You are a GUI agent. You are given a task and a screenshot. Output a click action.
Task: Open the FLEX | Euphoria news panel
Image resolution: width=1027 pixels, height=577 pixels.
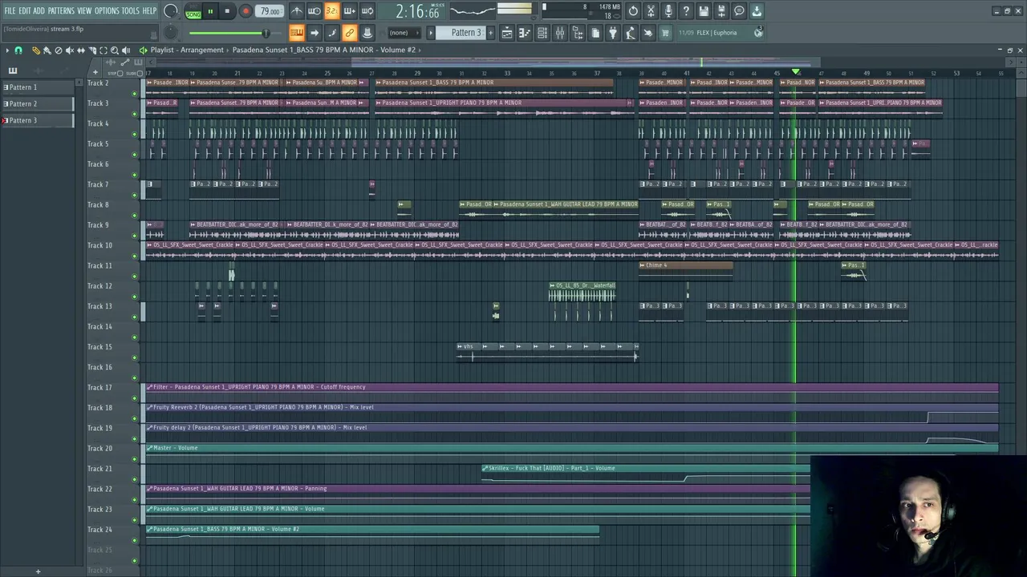tap(720, 33)
